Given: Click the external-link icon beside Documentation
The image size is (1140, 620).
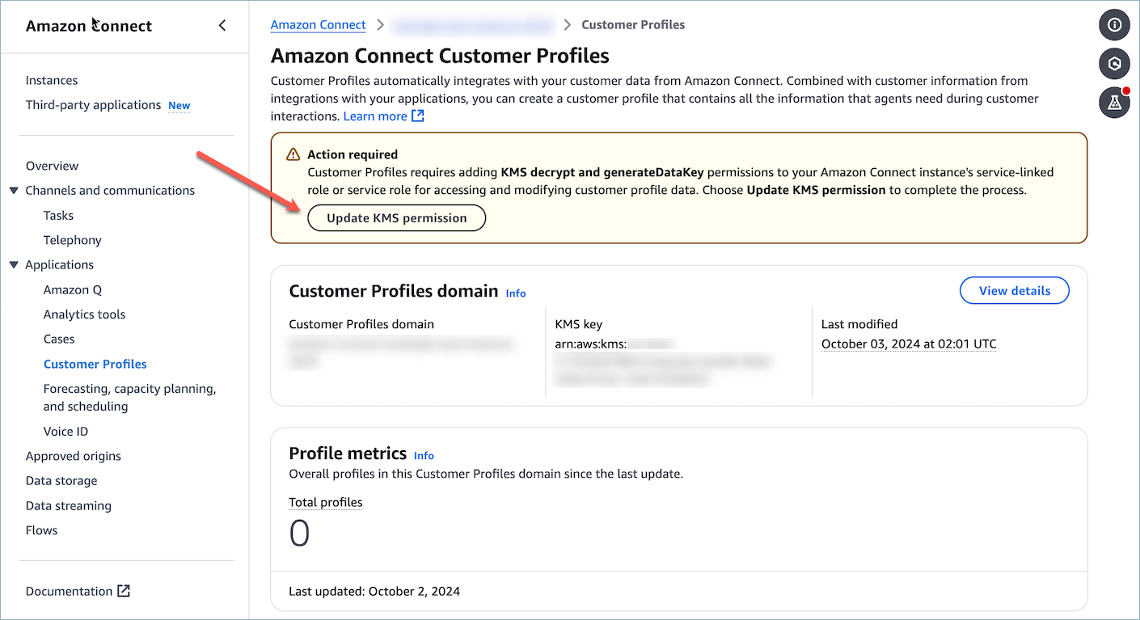Looking at the screenshot, I should tap(124, 591).
